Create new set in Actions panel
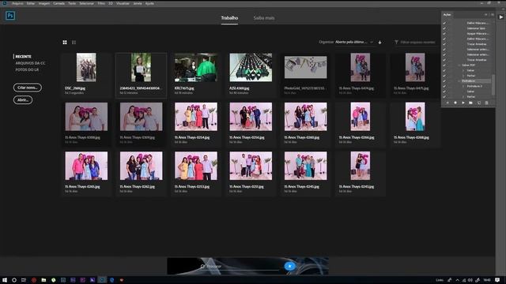The image size is (506, 284). coord(471,103)
